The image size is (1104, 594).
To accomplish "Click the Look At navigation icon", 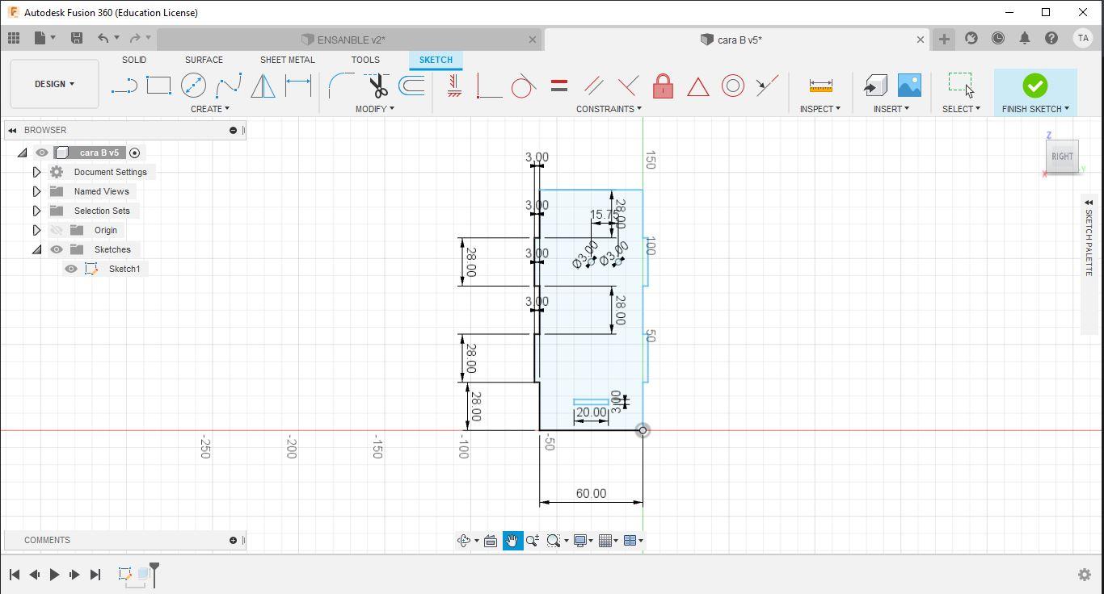I will 491,541.
